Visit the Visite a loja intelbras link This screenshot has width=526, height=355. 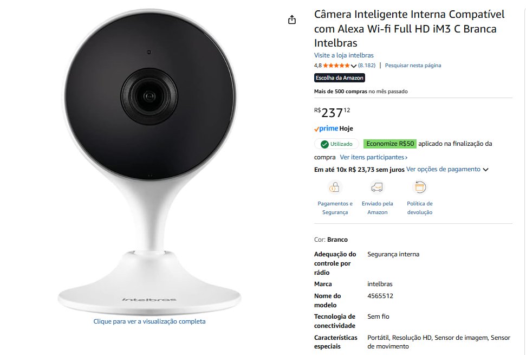[x=344, y=55]
